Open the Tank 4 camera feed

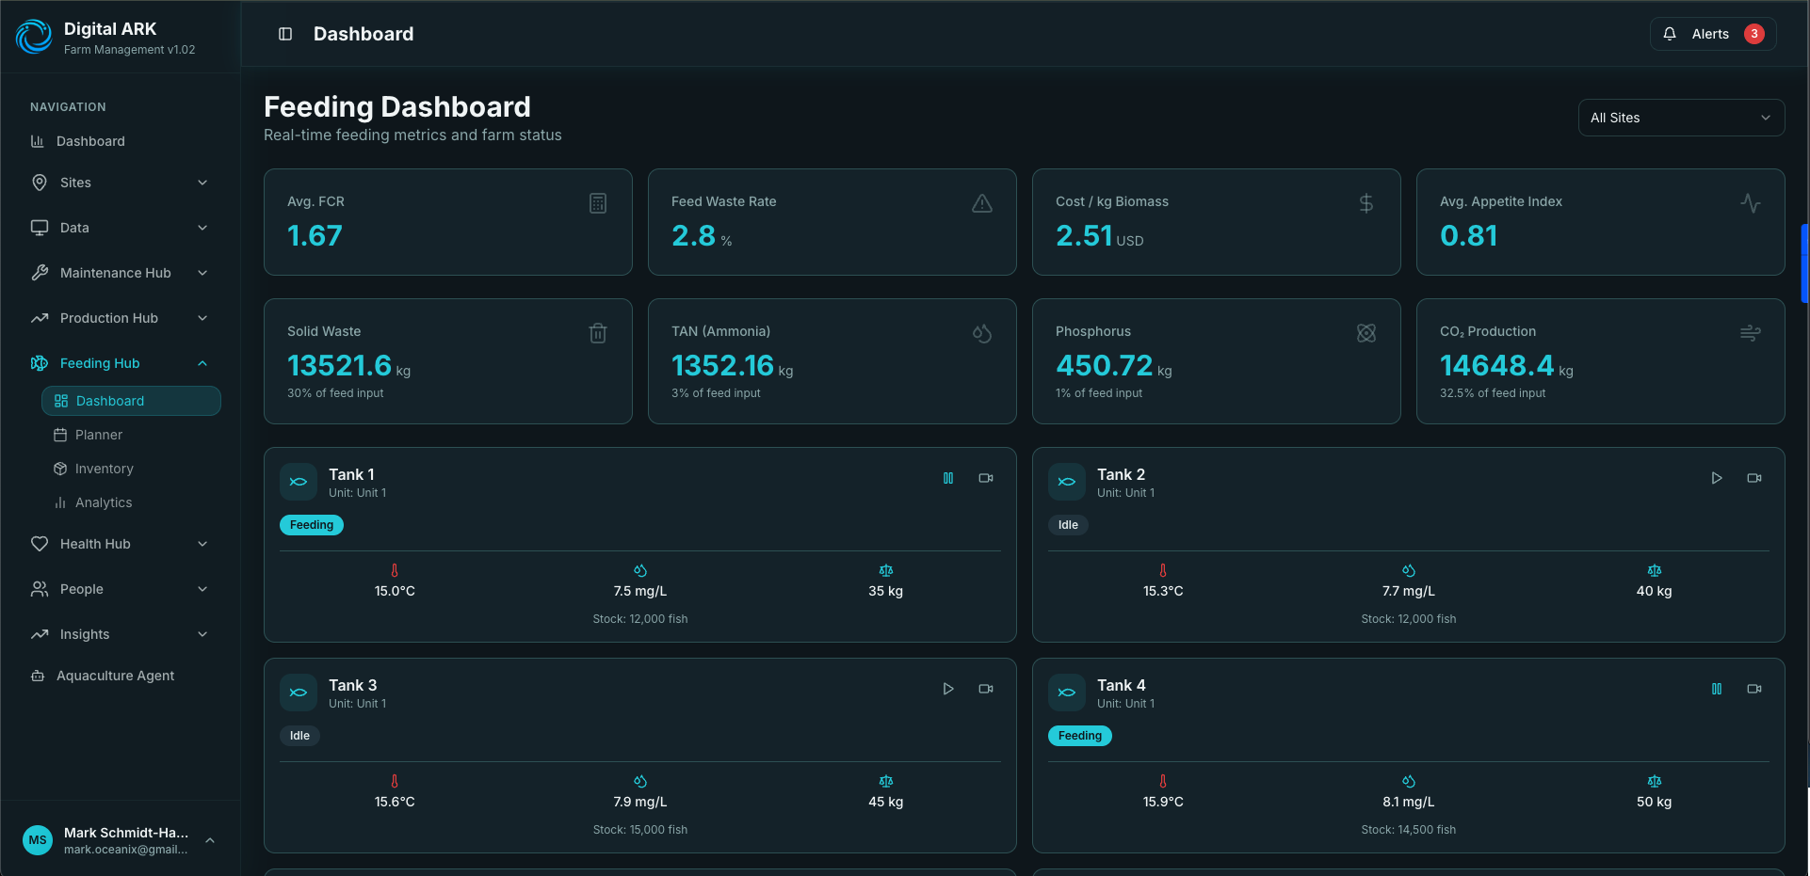[x=1754, y=689]
